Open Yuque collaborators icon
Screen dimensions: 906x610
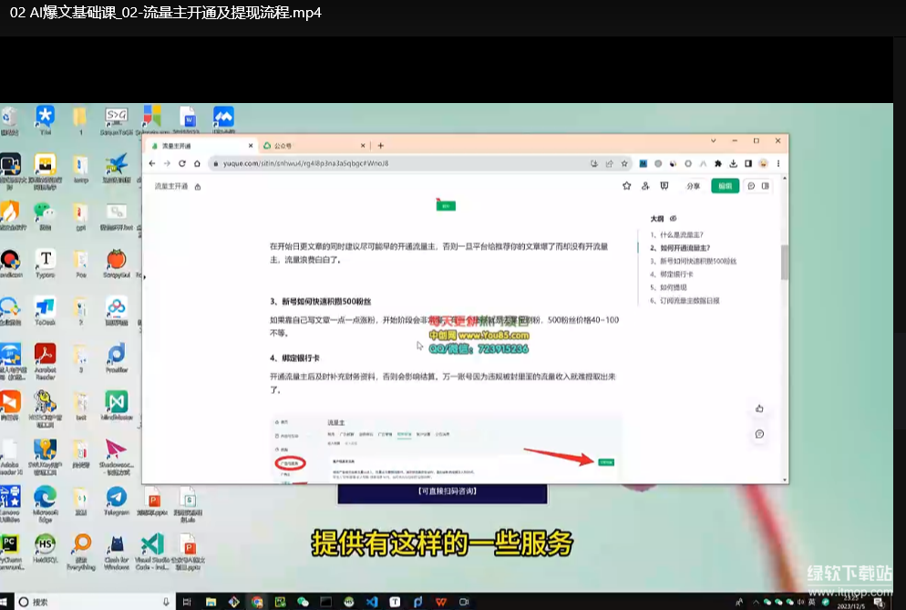[645, 186]
